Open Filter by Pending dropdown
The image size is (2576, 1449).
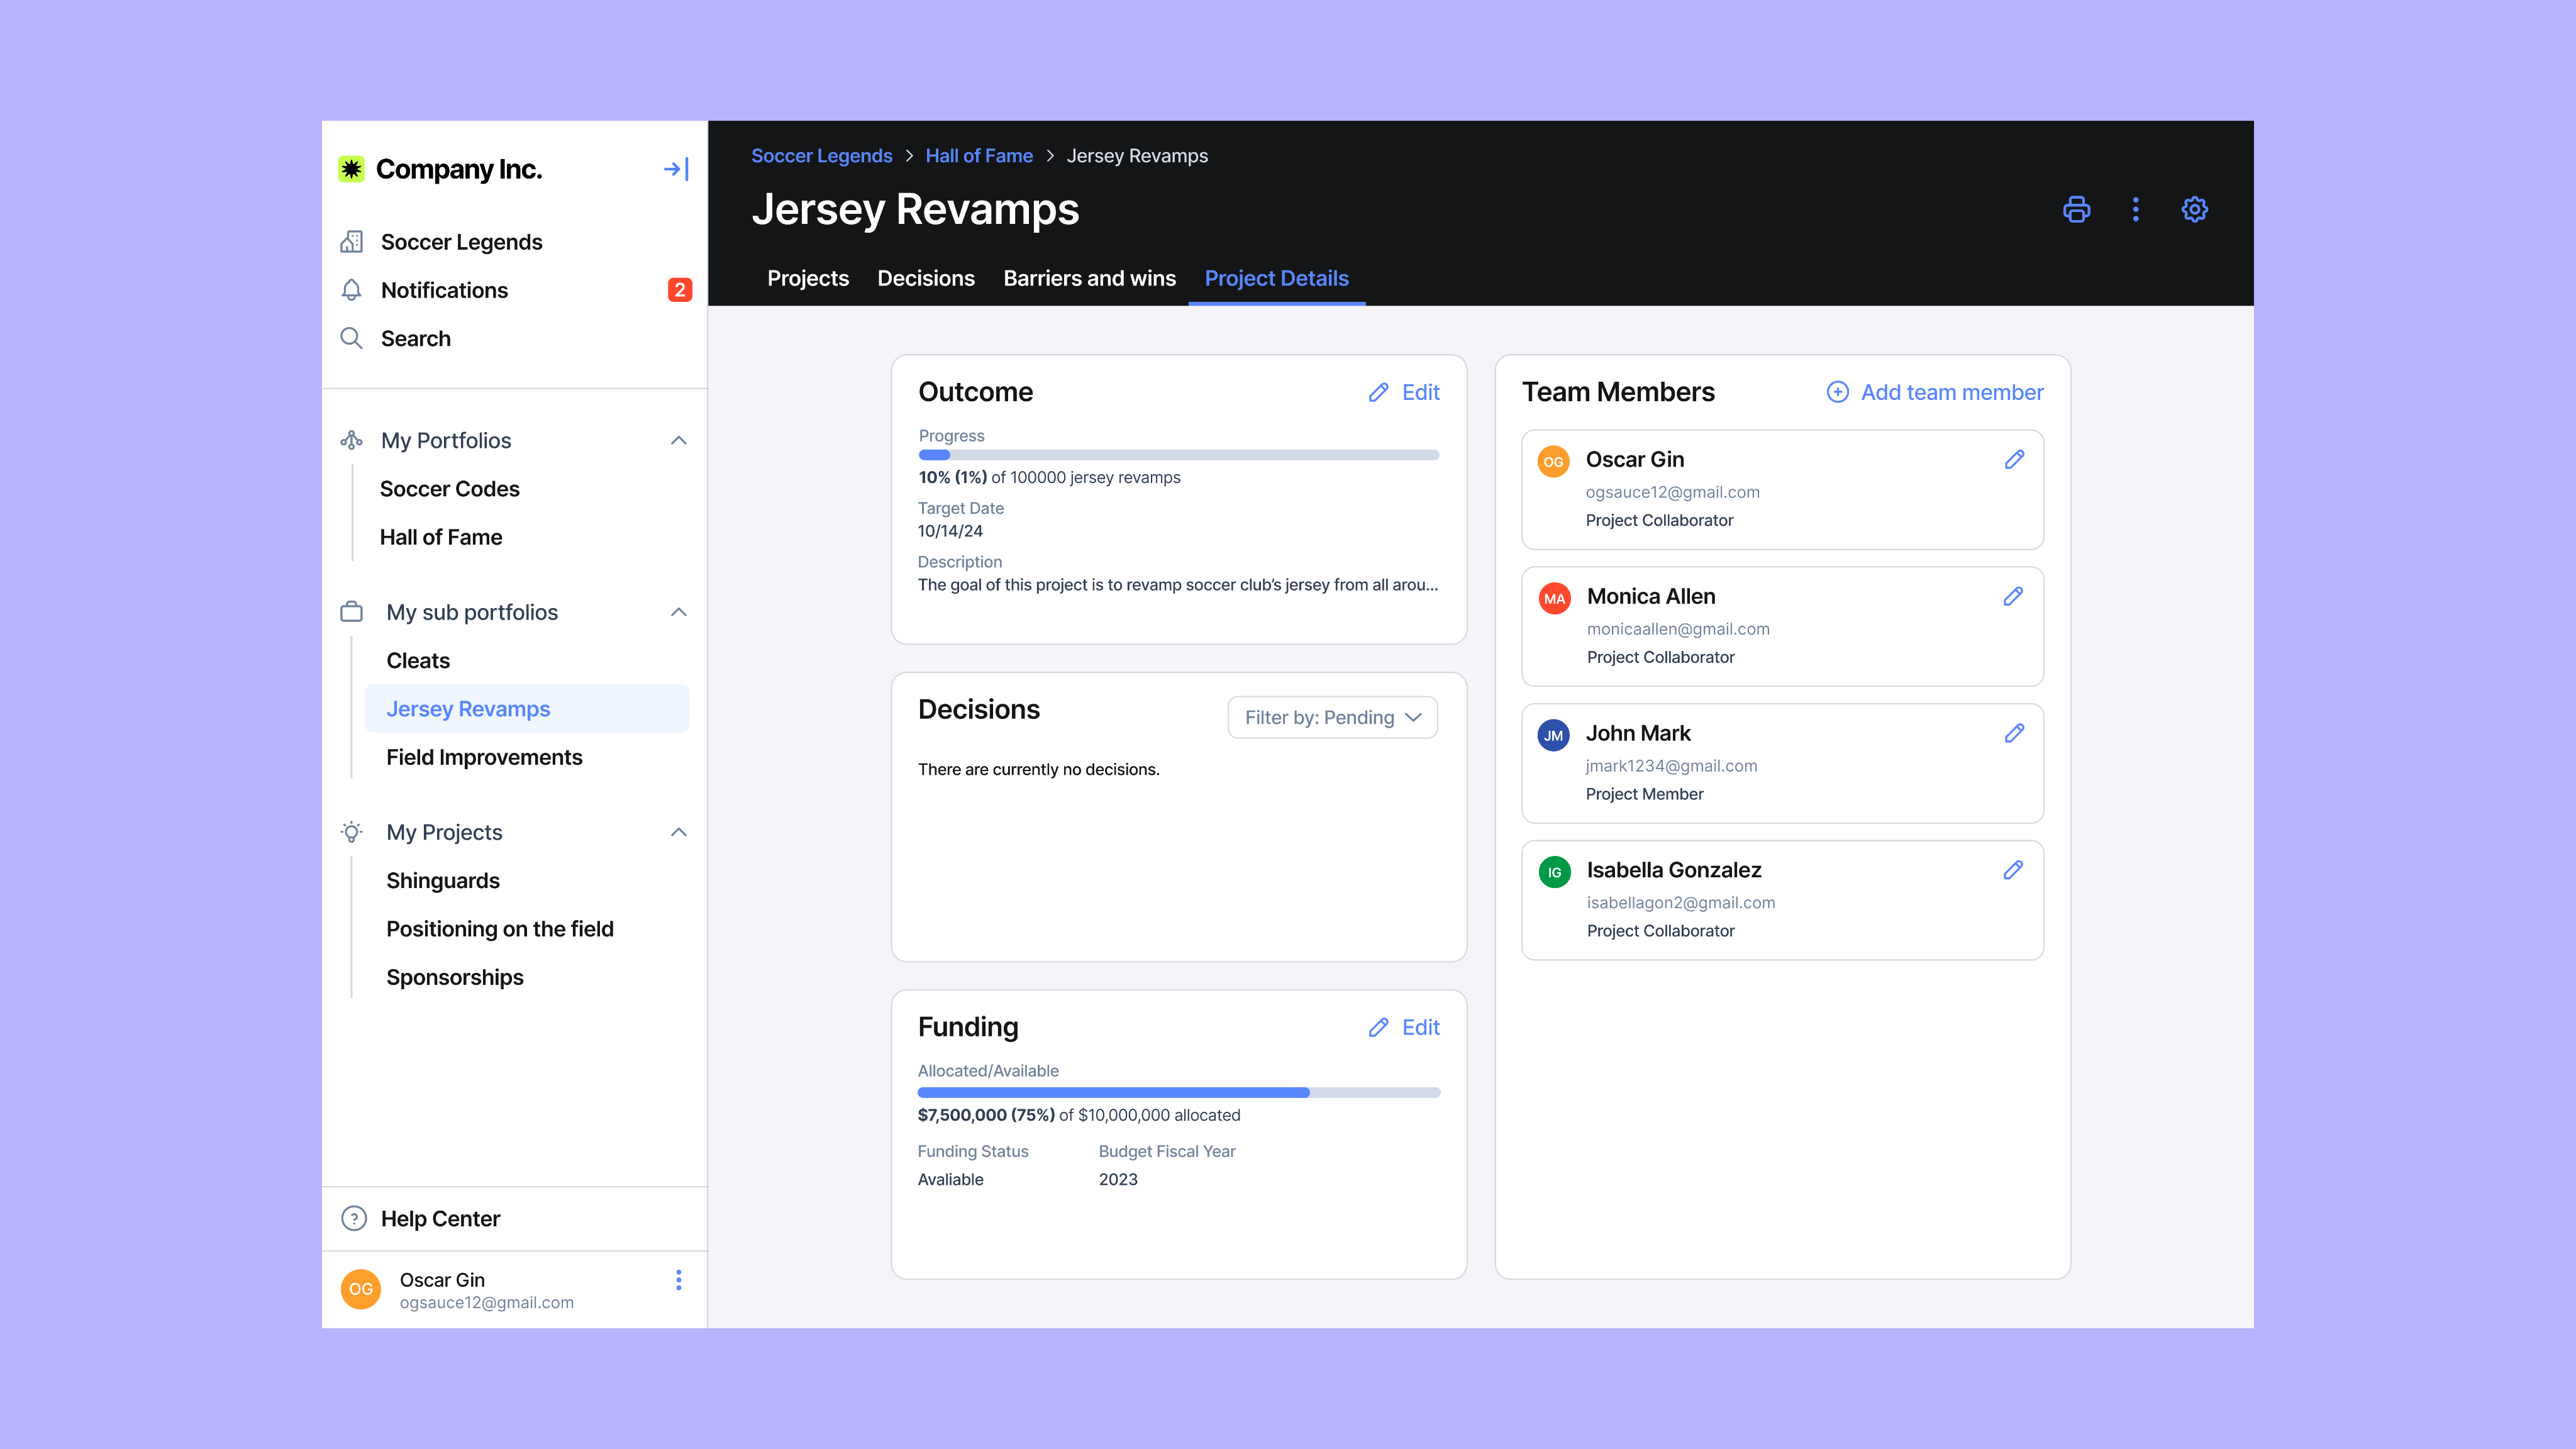click(x=1332, y=717)
